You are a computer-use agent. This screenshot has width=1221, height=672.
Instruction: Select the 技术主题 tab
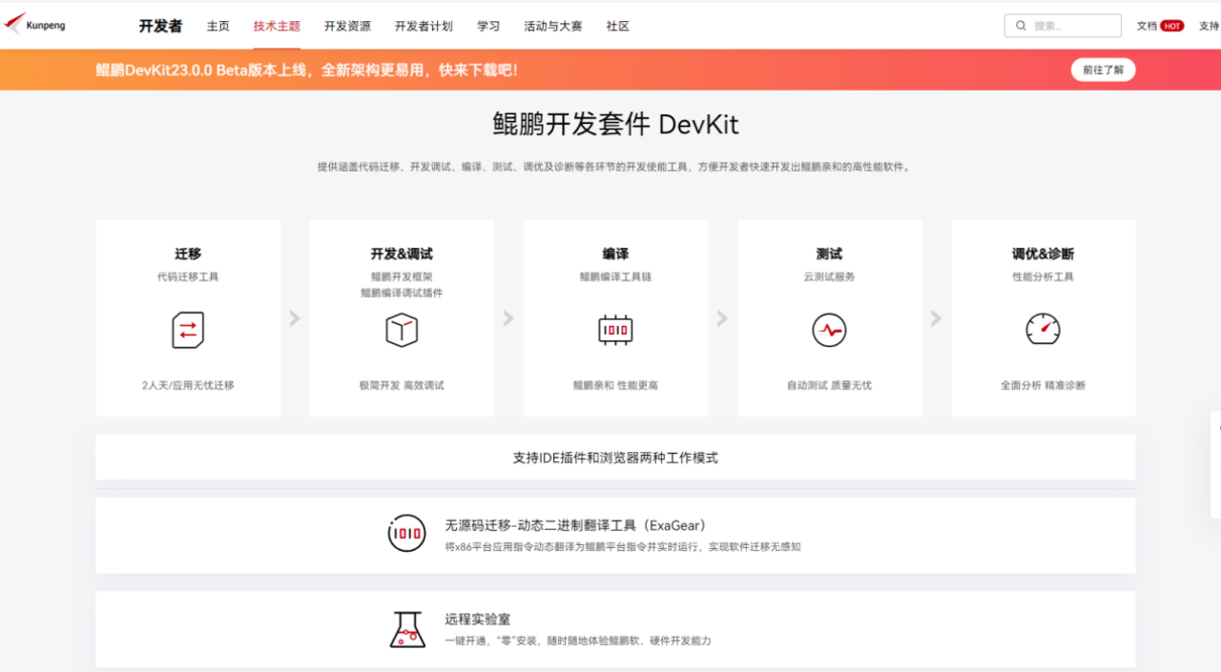click(277, 26)
